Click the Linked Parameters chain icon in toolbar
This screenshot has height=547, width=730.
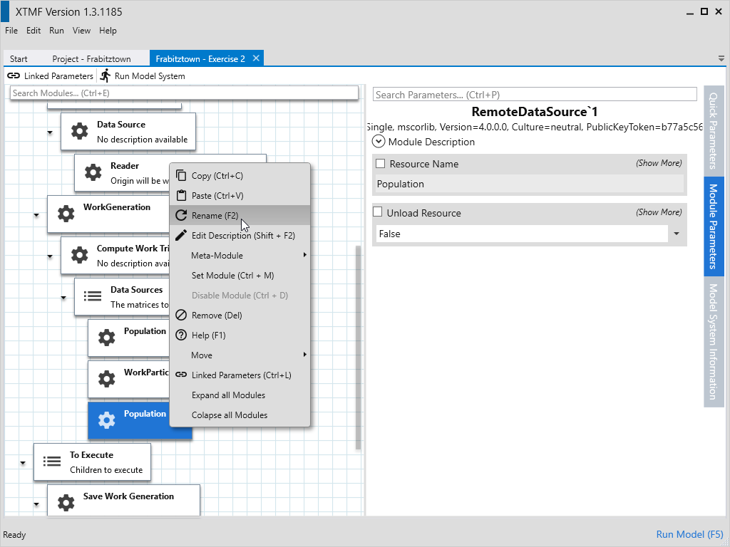tap(14, 75)
